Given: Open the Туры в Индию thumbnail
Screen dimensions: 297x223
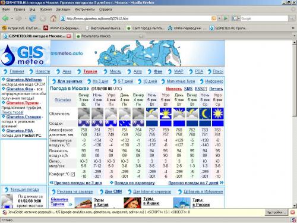Looking at the screenshot, I should tap(132, 203).
